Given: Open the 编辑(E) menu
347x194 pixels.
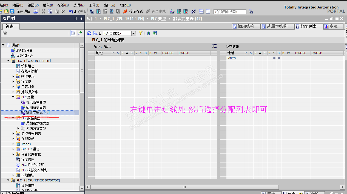Looking at the screenshot, I should click(18, 5).
